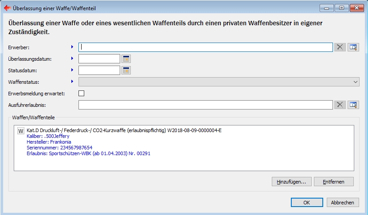Open the search lookup icon for Erwerber
The height and width of the screenshot is (215, 368).
[x=353, y=47]
